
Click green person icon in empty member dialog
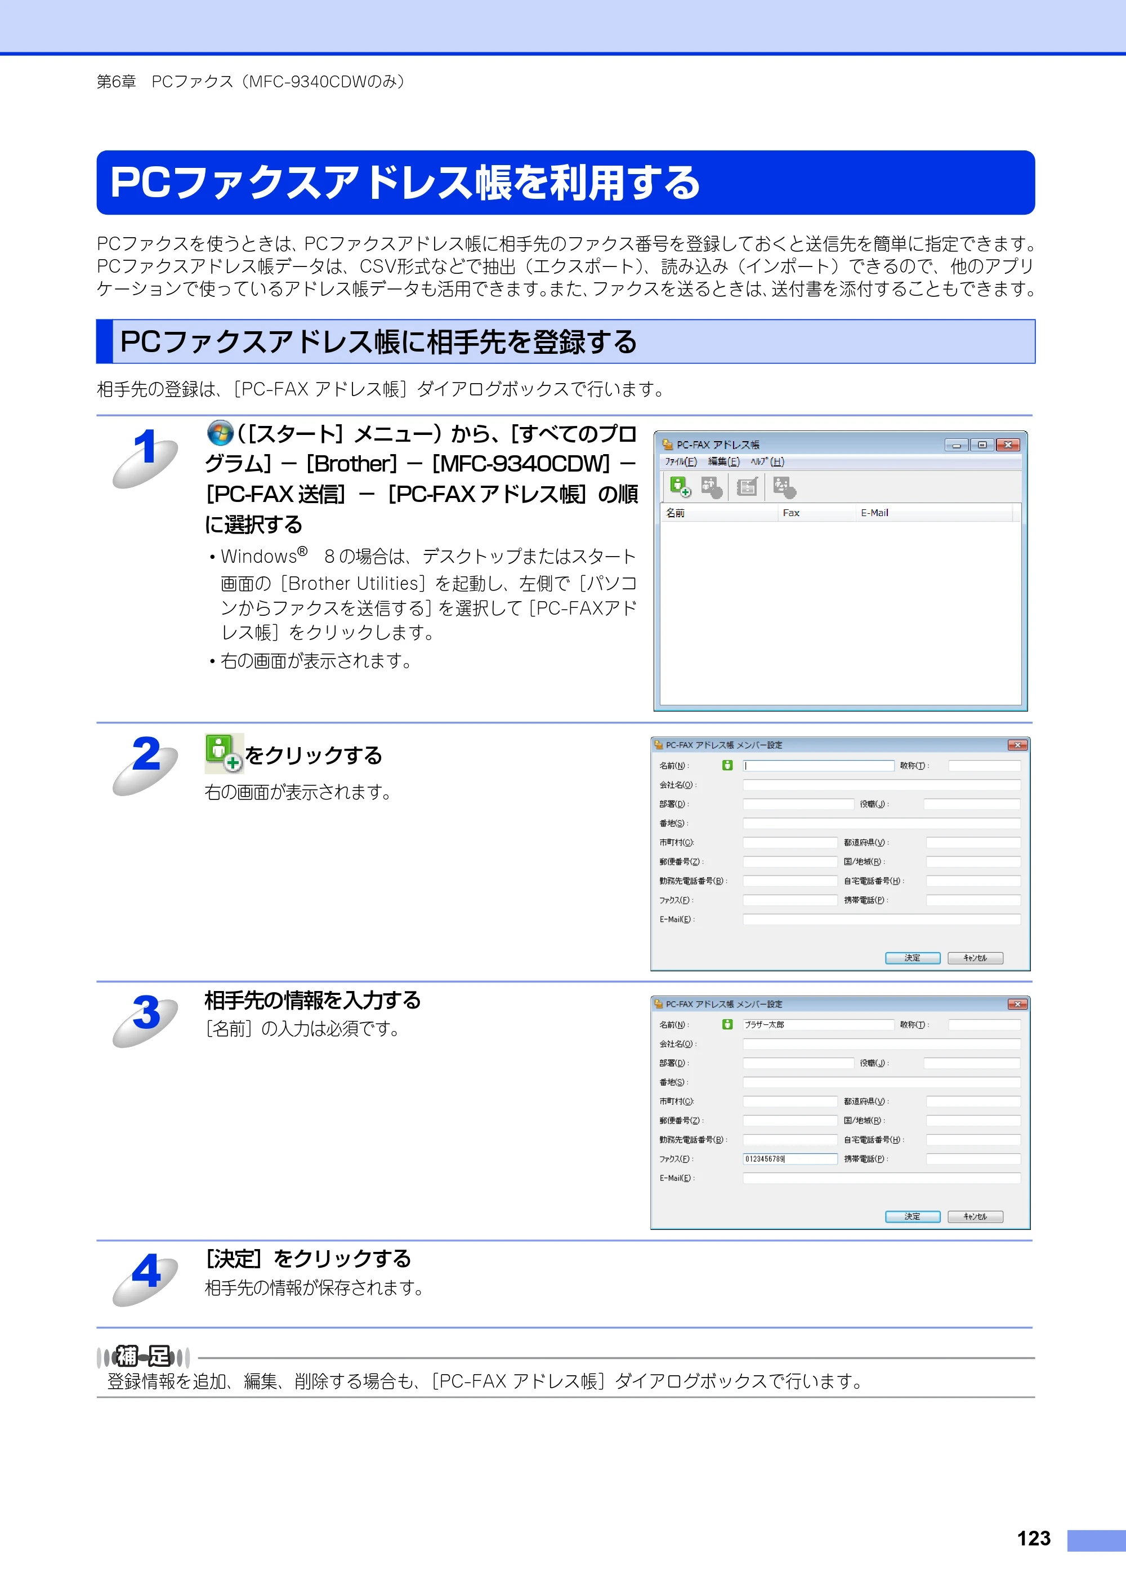[x=727, y=765]
